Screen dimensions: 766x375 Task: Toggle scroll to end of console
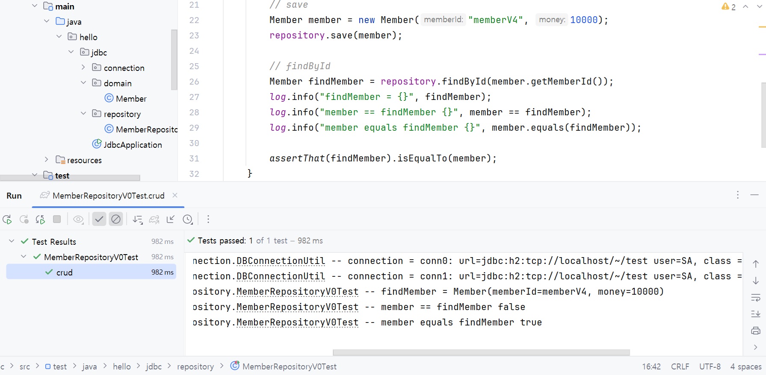[x=756, y=314]
